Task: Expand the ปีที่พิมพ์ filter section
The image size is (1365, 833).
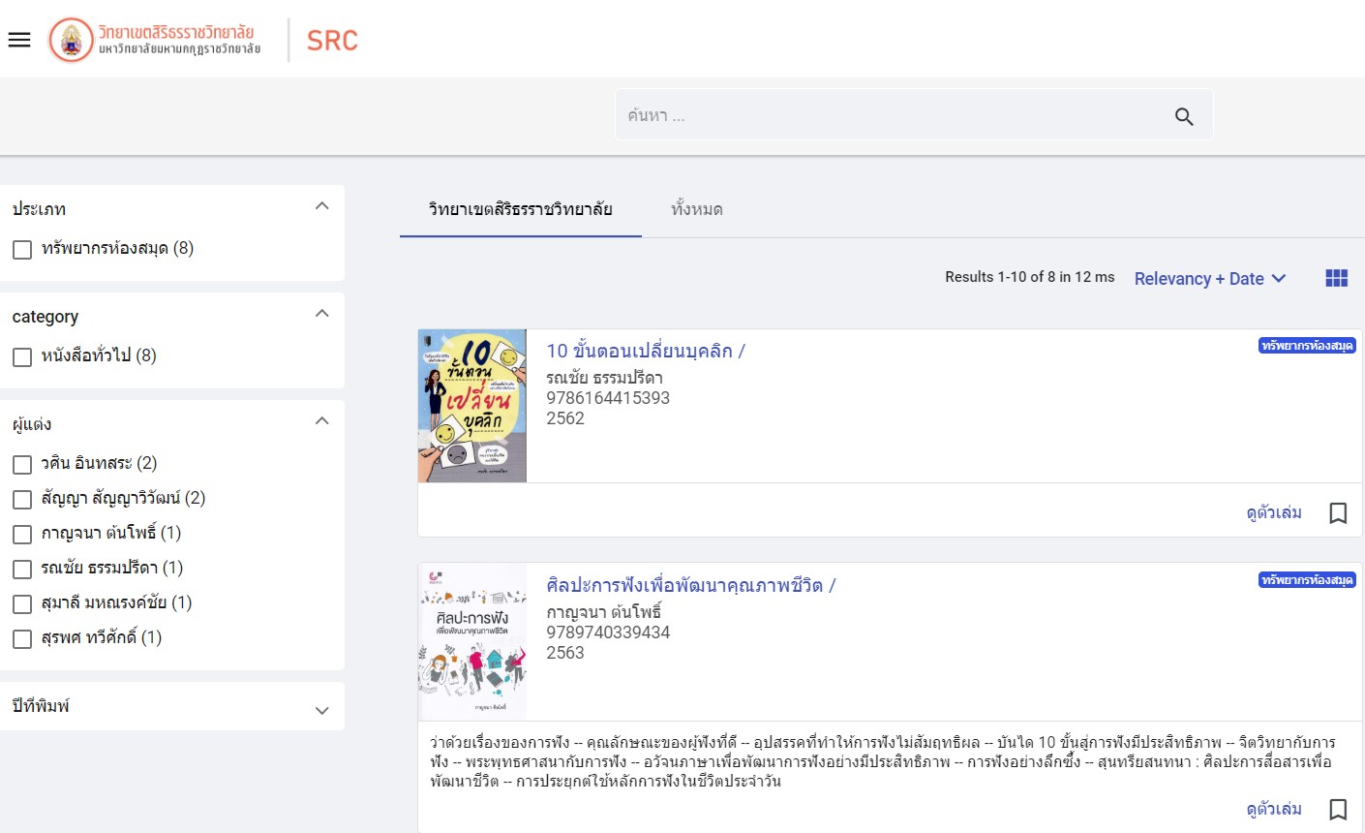Action: point(322,710)
